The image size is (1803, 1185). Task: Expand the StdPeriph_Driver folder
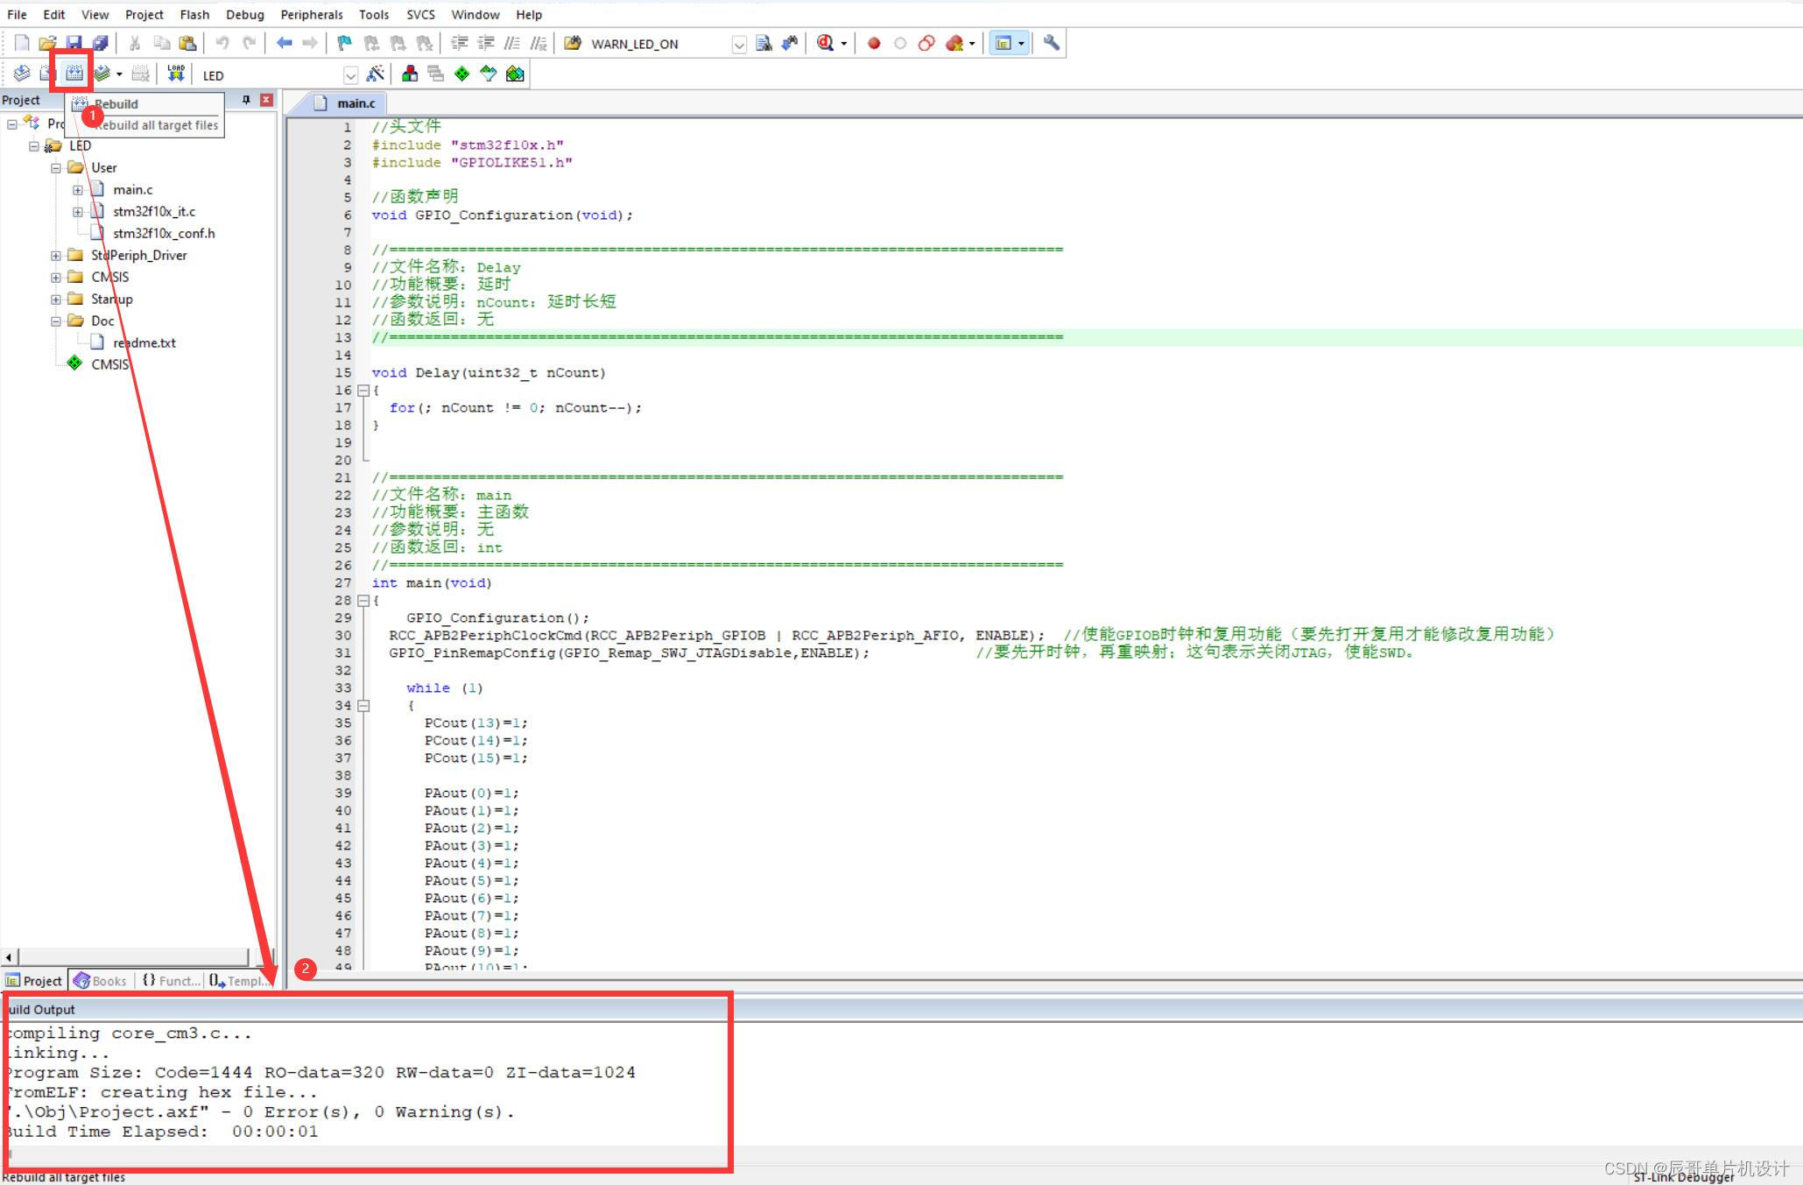56,256
